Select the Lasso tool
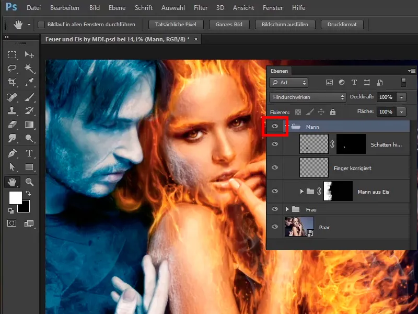Viewport: 418px width, 314px height. pos(12,69)
